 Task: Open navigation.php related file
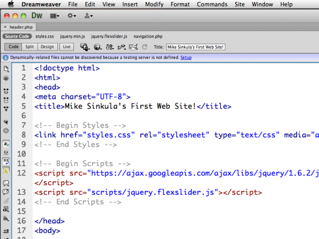click(x=148, y=37)
